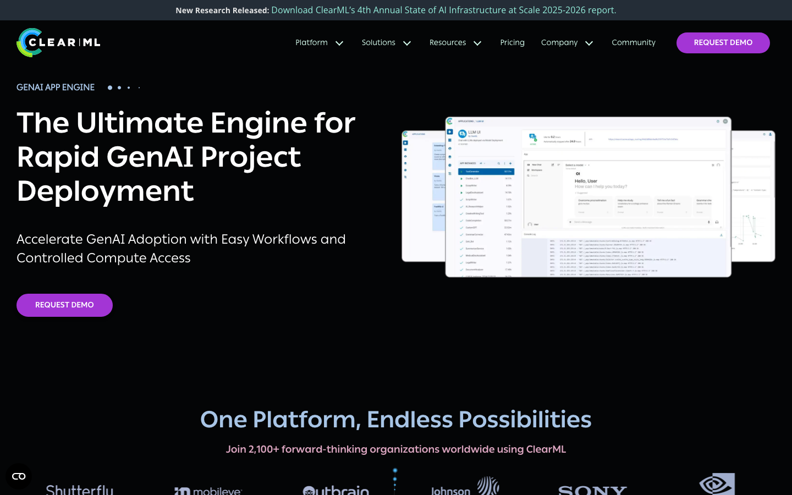Open the Solutions menu
This screenshot has width=792, height=495.
(x=378, y=43)
